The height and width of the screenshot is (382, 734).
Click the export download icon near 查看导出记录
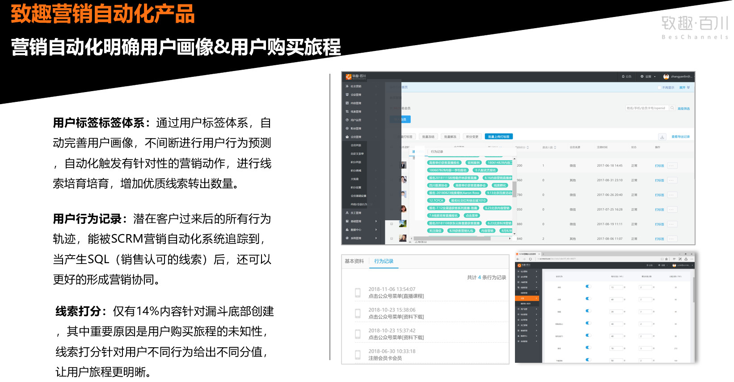tap(662, 137)
